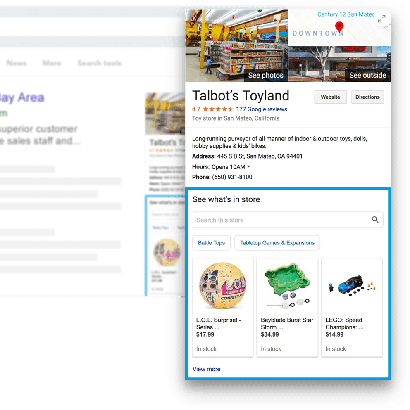The image size is (410, 410).
Task: Focus the Search this store field
Action: [x=288, y=220]
